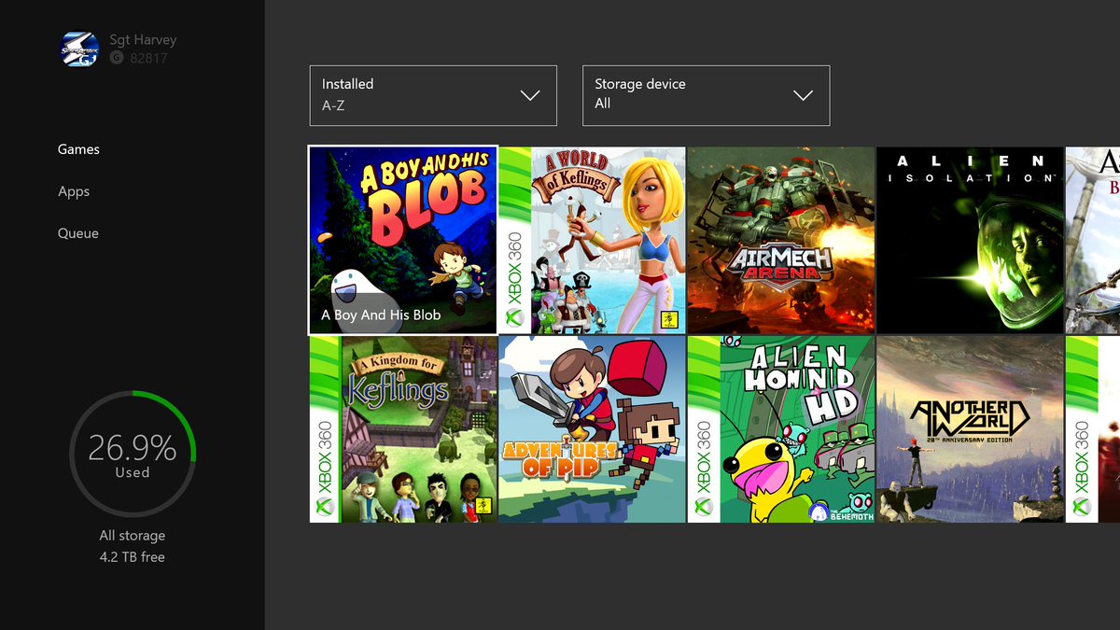Open the Installed A-Z sort dropdown
The width and height of the screenshot is (1120, 630).
click(x=433, y=95)
